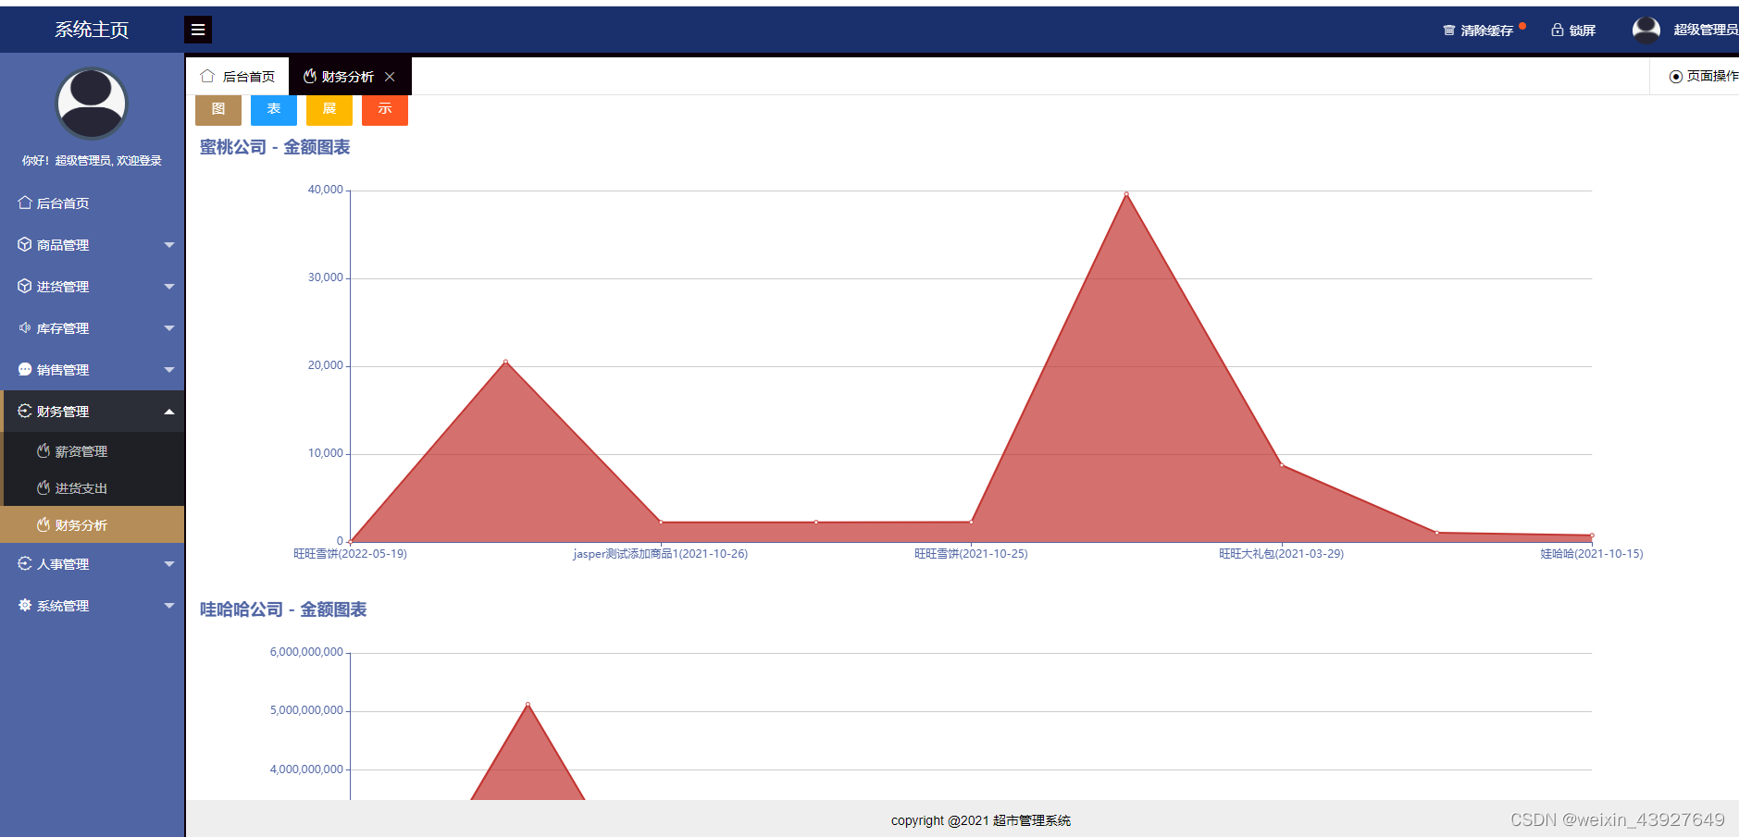
Task: Click the sidebar profile avatar picture
Action: point(92,103)
